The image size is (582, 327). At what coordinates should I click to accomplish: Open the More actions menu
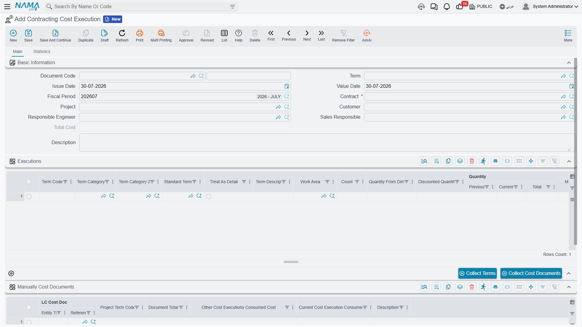click(568, 36)
